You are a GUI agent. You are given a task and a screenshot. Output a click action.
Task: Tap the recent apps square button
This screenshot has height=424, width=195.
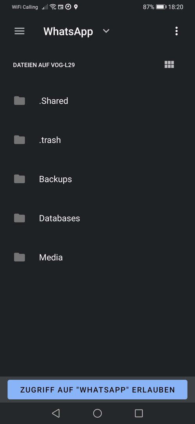(x=139, y=413)
